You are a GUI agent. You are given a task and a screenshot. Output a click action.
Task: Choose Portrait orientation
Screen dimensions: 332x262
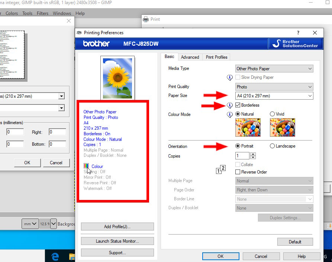[x=238, y=146]
